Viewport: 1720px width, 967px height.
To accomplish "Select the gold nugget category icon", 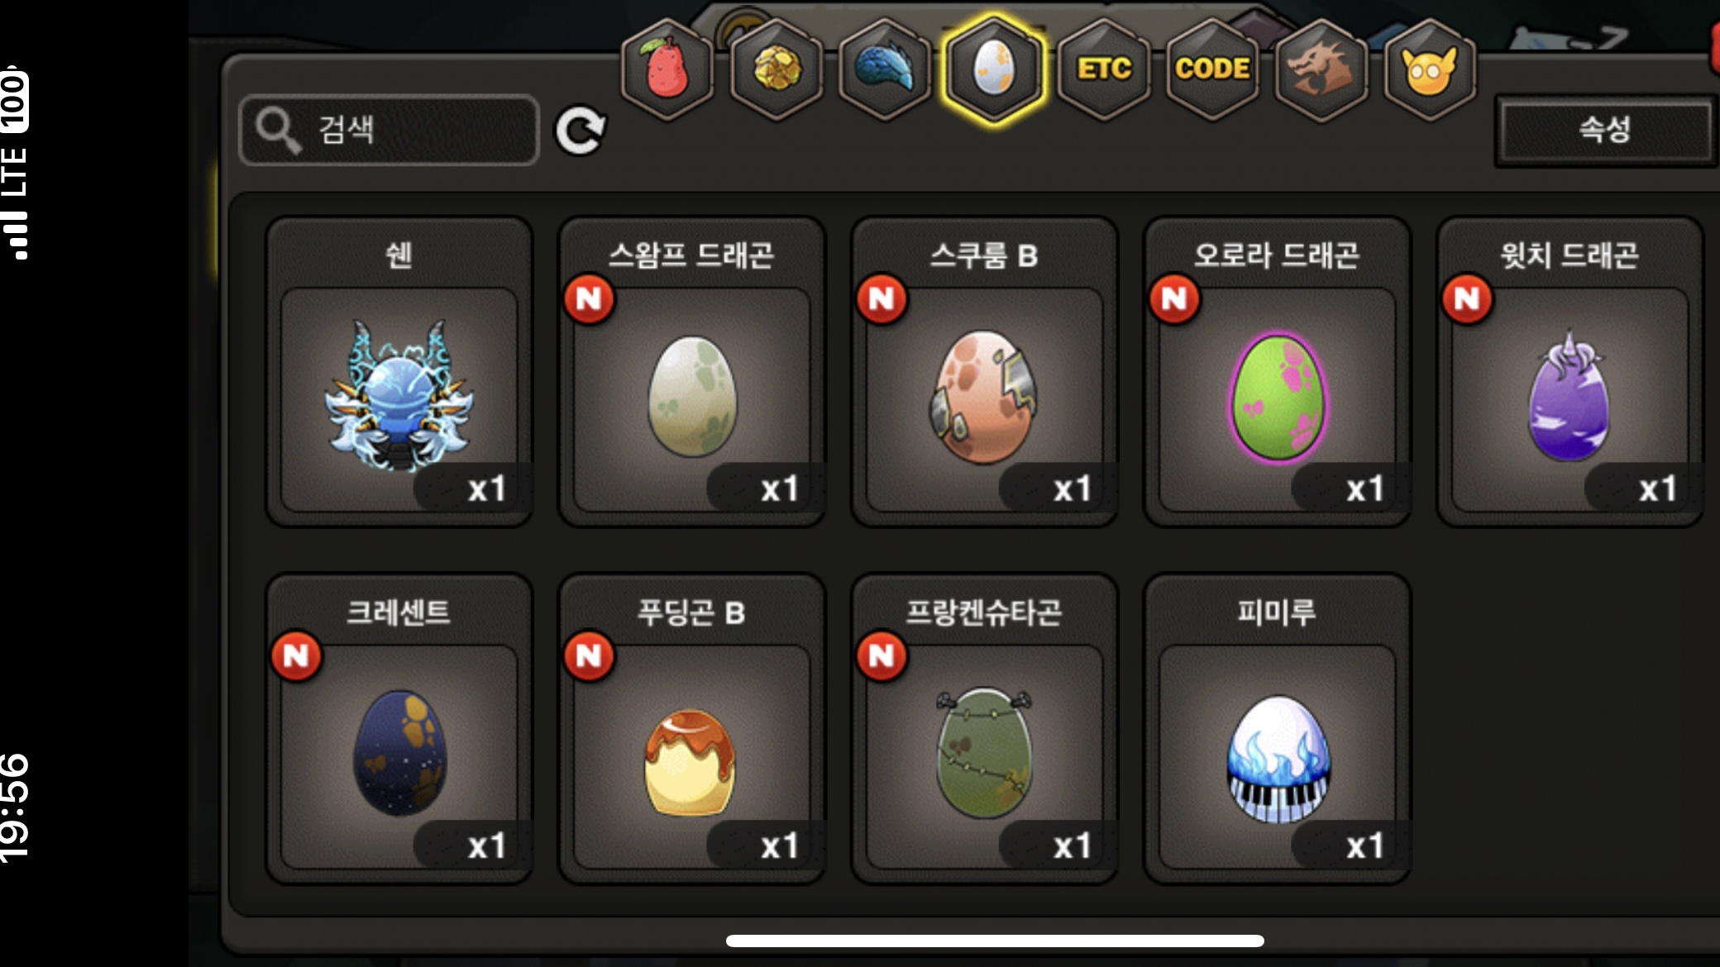I will 776,69.
